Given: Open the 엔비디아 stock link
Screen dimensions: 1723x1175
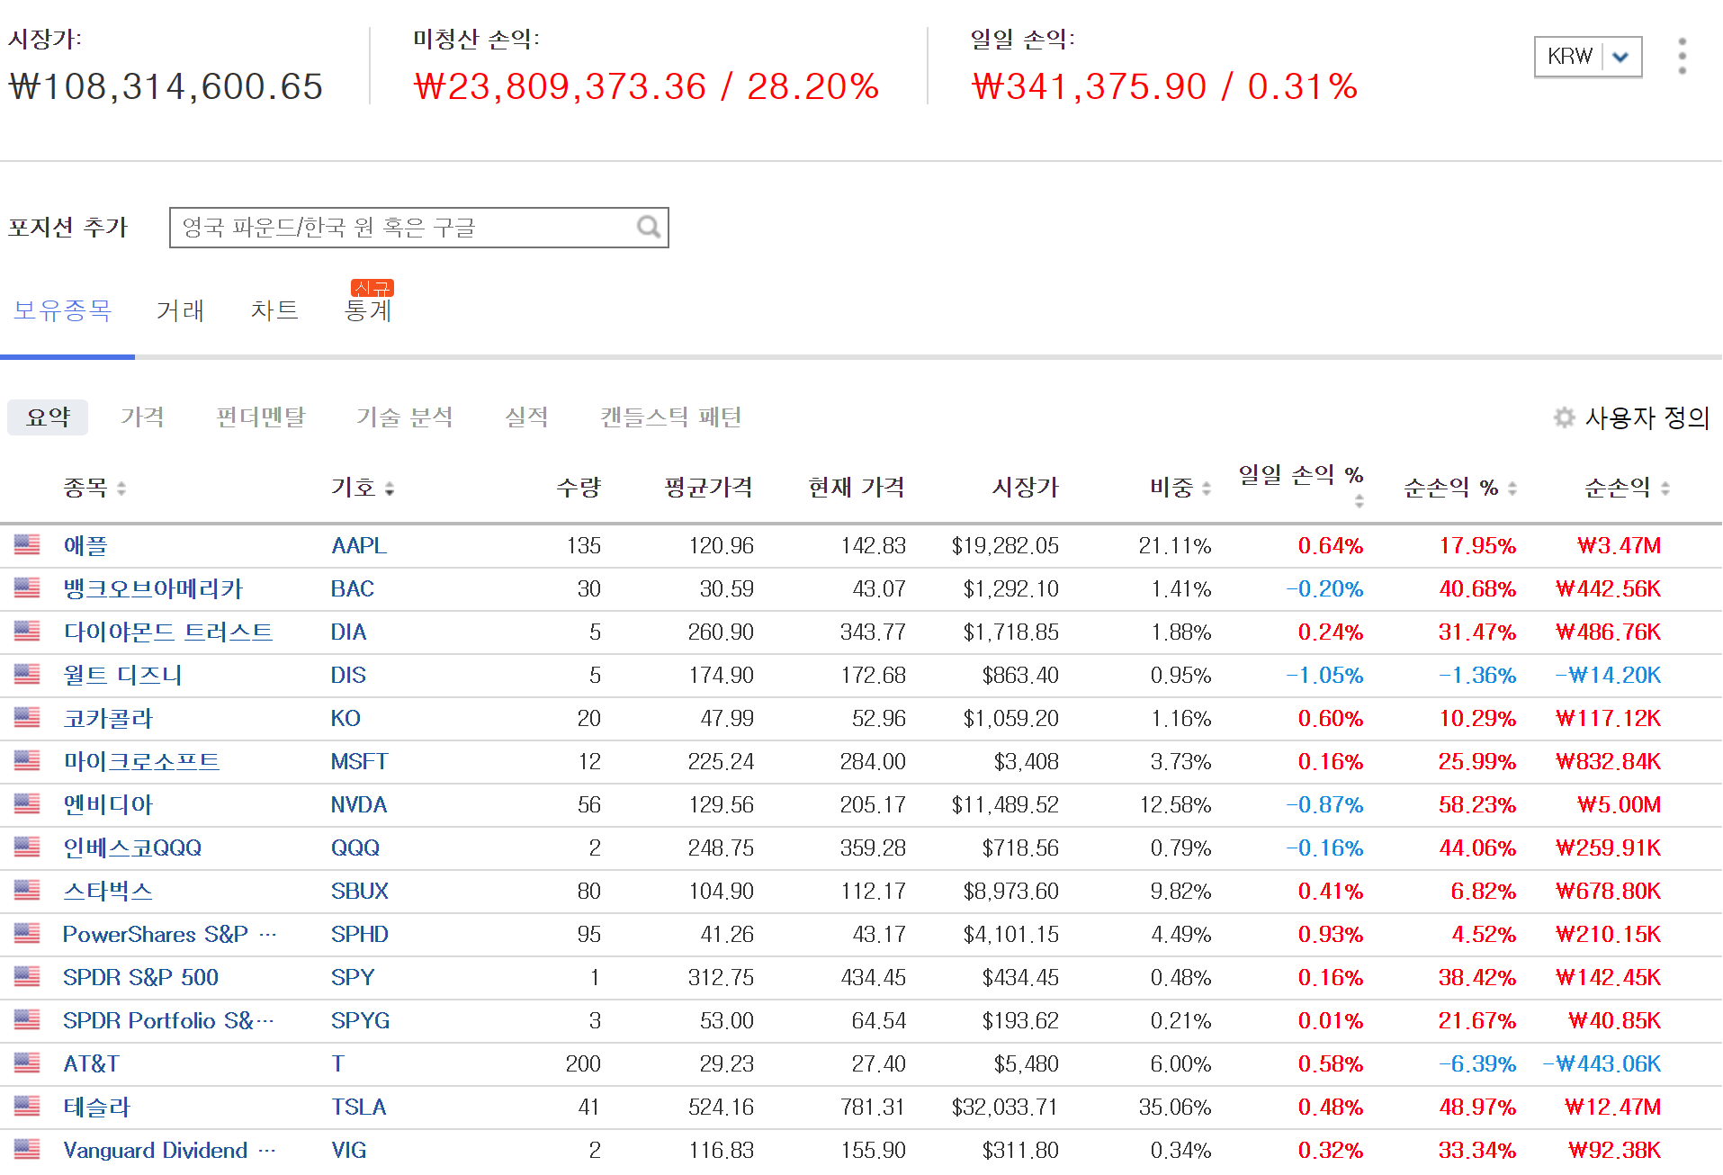Looking at the screenshot, I should (x=108, y=804).
